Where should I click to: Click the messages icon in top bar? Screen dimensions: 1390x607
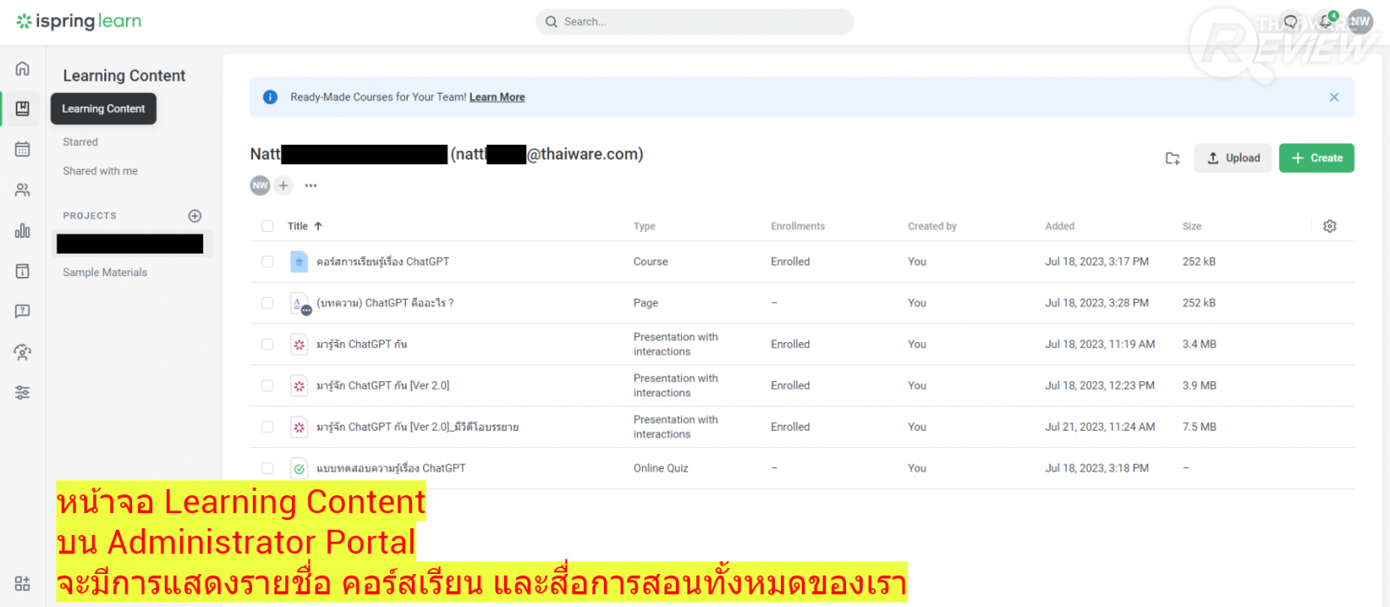[x=1291, y=22]
